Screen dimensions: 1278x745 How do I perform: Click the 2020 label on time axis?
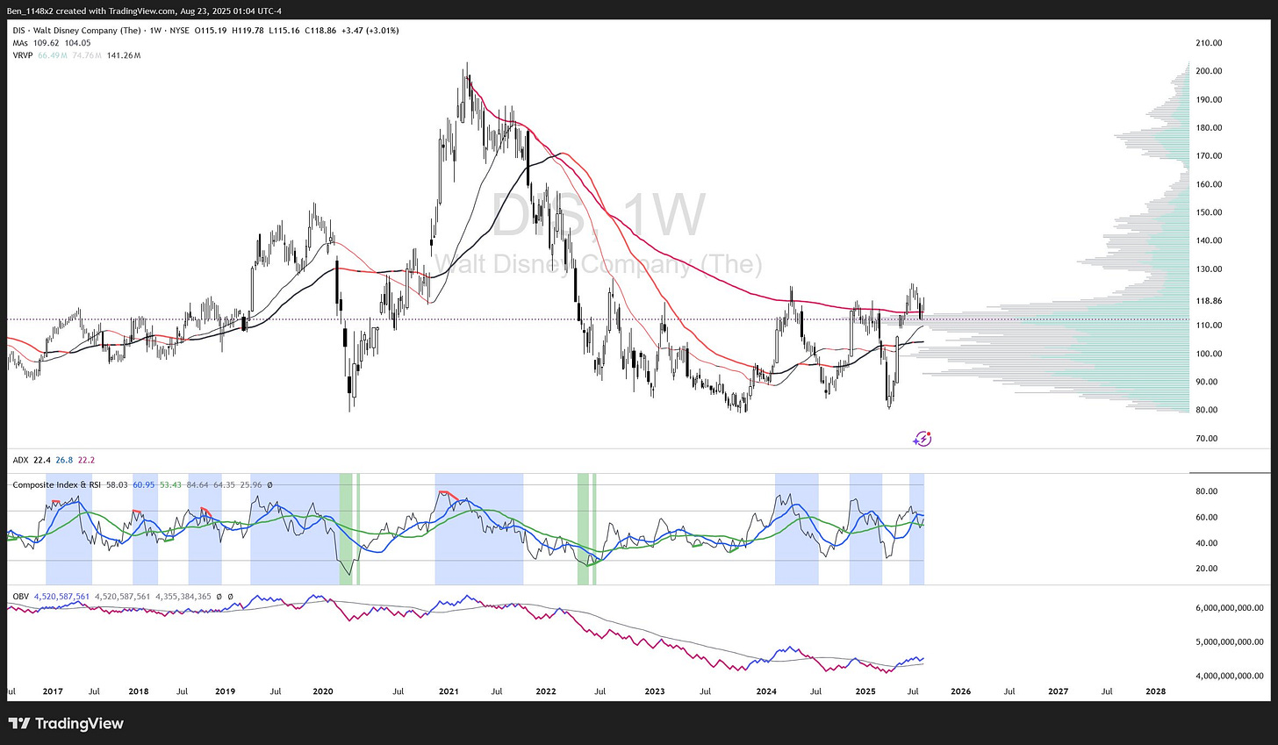tap(323, 691)
